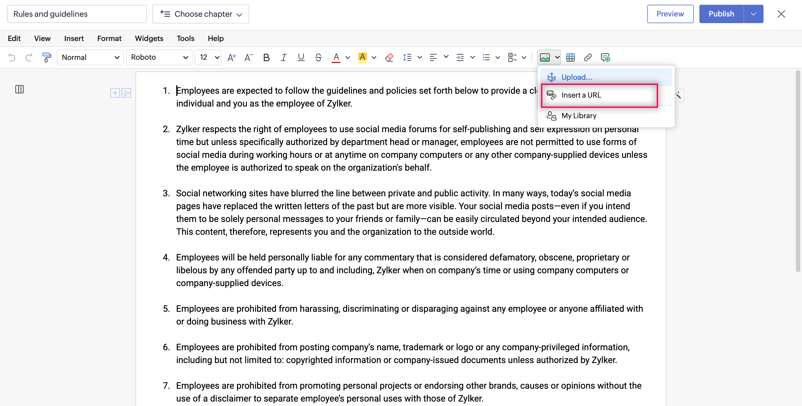Toggle italic formatting
This screenshot has height=406, width=802.
coord(283,57)
